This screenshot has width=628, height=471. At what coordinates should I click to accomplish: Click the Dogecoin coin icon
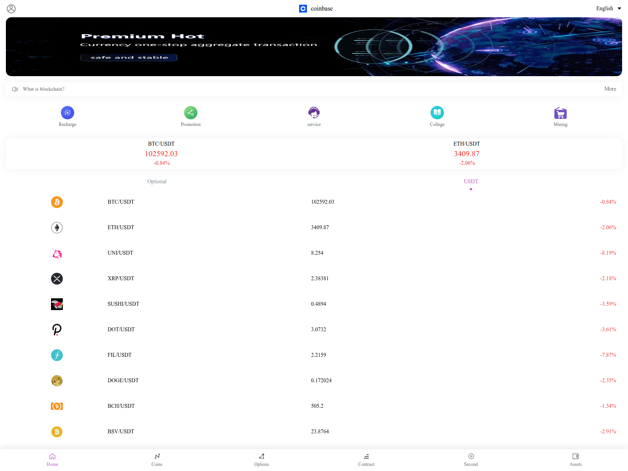pos(57,381)
